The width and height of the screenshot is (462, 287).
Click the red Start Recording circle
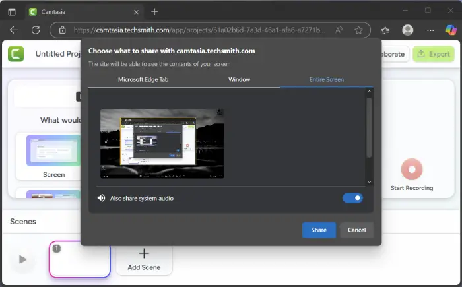(412, 170)
